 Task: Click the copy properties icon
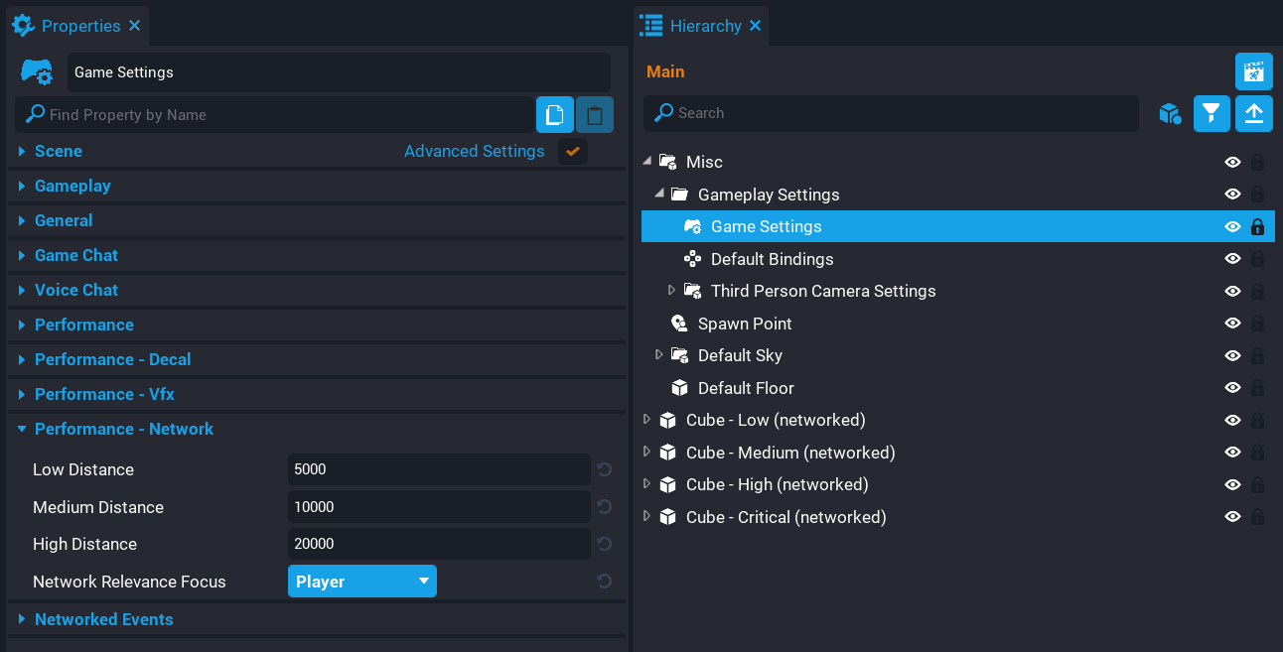(555, 115)
